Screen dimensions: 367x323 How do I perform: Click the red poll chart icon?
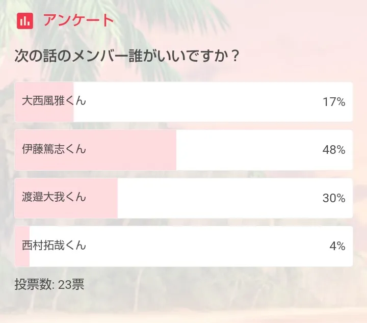coord(25,21)
